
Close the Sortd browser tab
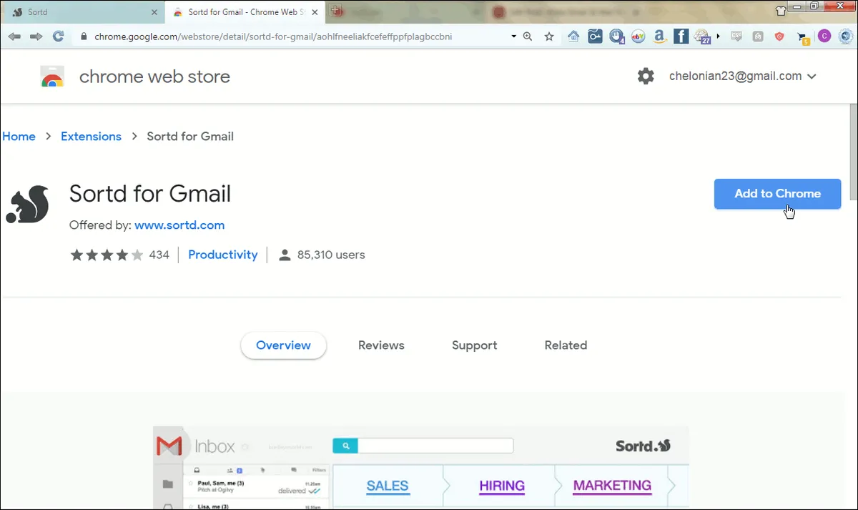click(154, 13)
